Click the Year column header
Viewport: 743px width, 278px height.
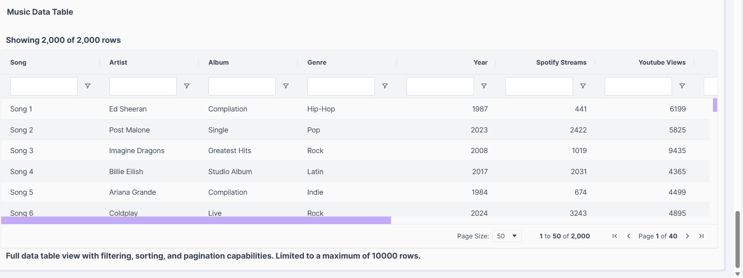pyautogui.click(x=480, y=62)
